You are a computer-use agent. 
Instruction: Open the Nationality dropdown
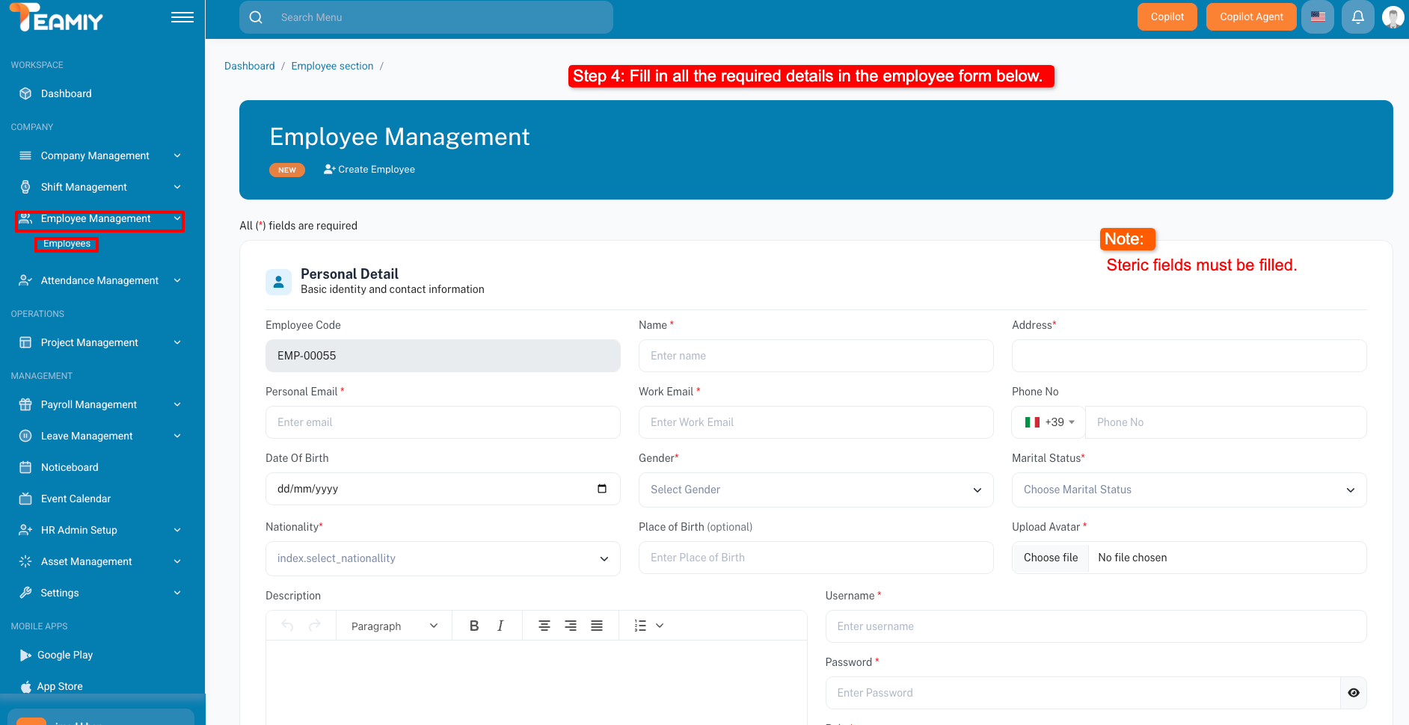[x=443, y=558]
